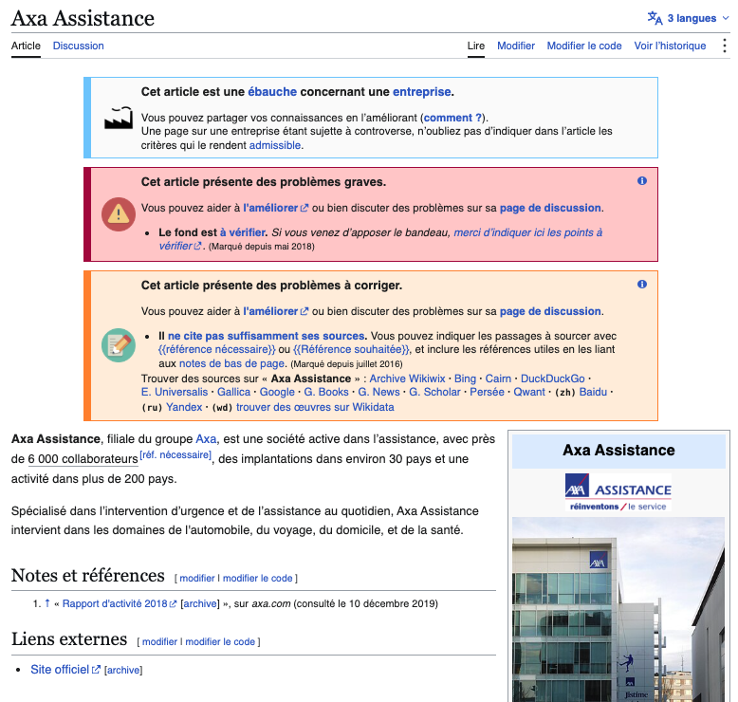Open the Rapport d'activité 2018 reference link

[x=120, y=603]
